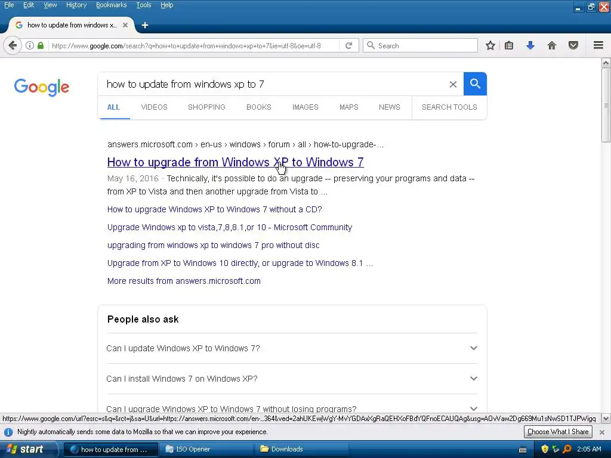Dismiss the Mozilla data notification bar
This screenshot has height=458, width=611.
pyautogui.click(x=601, y=432)
